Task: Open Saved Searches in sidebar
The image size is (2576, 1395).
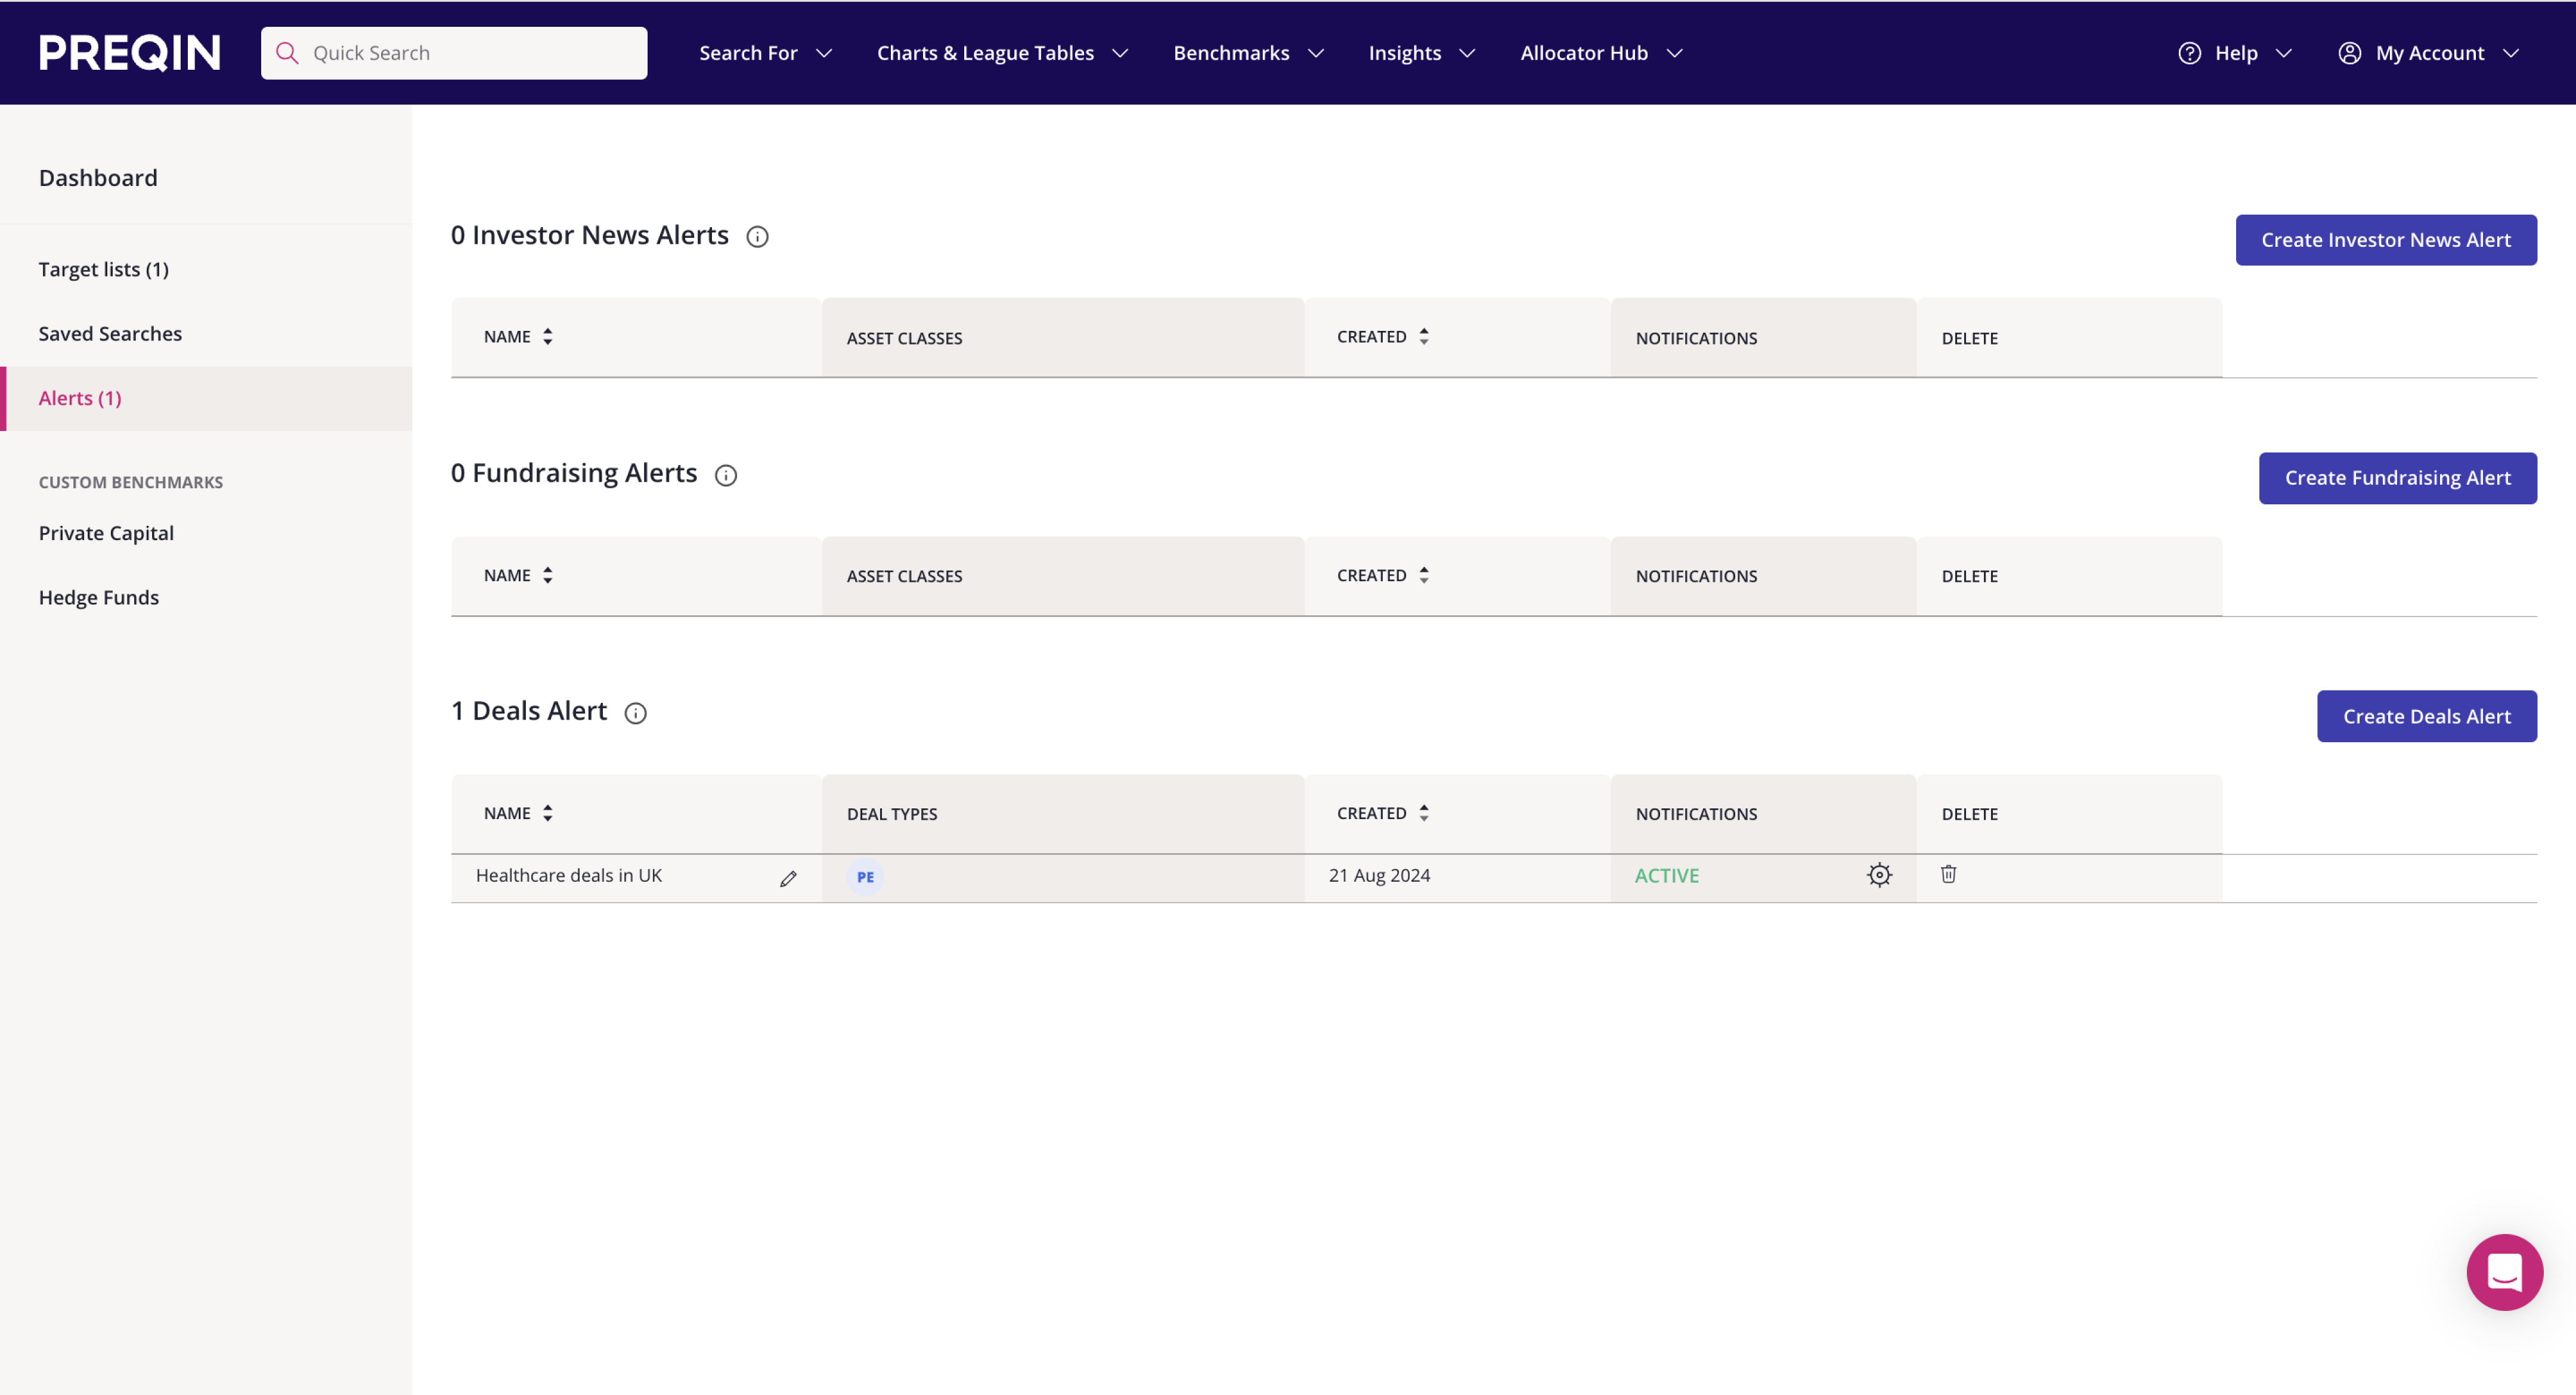Action: point(110,333)
